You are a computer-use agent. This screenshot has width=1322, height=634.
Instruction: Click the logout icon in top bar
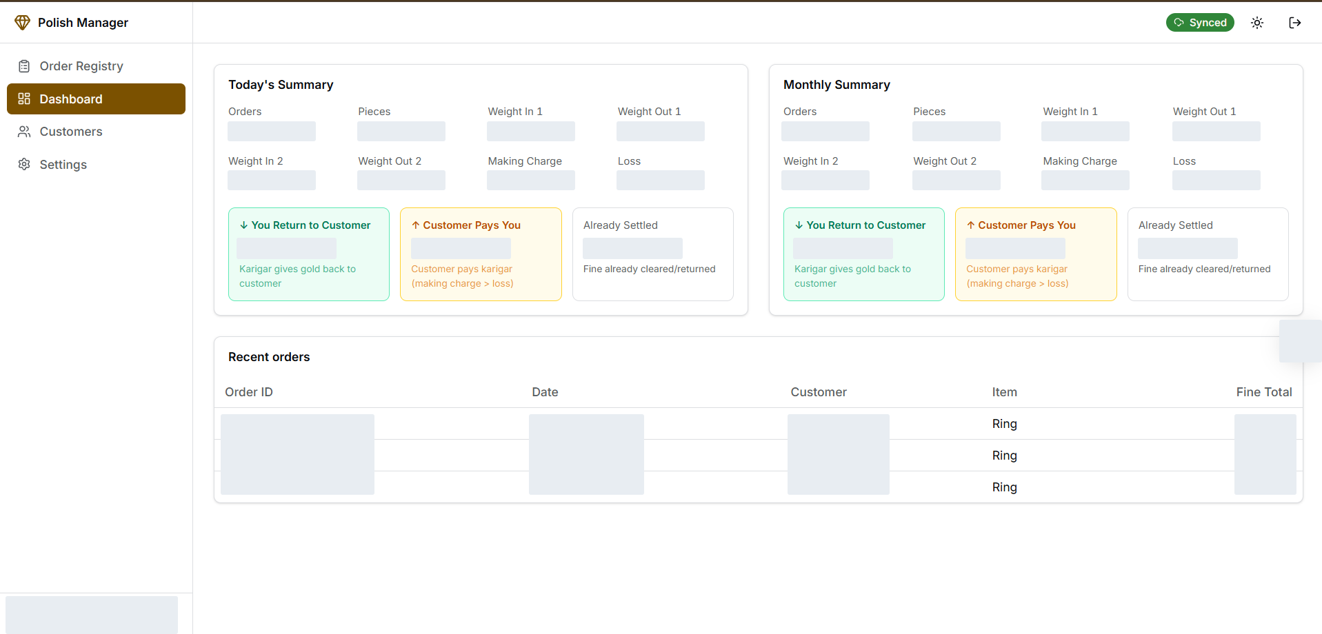point(1295,23)
